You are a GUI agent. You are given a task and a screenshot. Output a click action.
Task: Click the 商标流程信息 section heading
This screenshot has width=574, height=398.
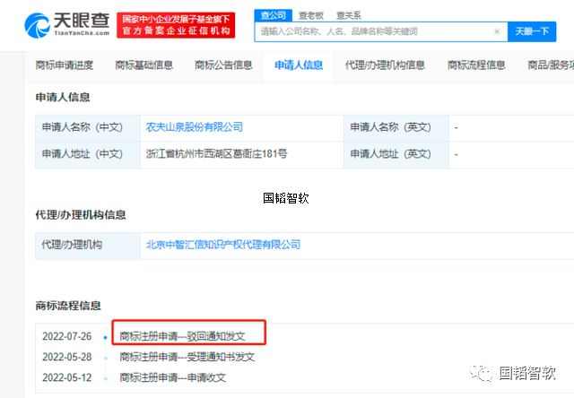tap(68, 306)
